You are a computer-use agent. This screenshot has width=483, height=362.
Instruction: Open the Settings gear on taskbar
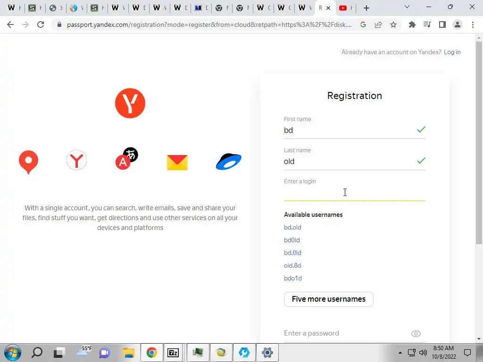[x=267, y=353]
